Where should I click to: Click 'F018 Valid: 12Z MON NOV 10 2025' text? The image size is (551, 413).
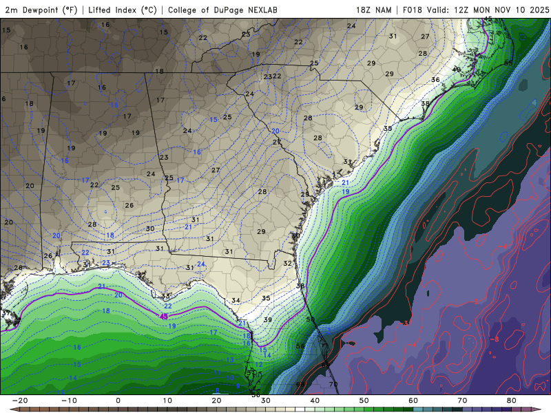coord(476,10)
